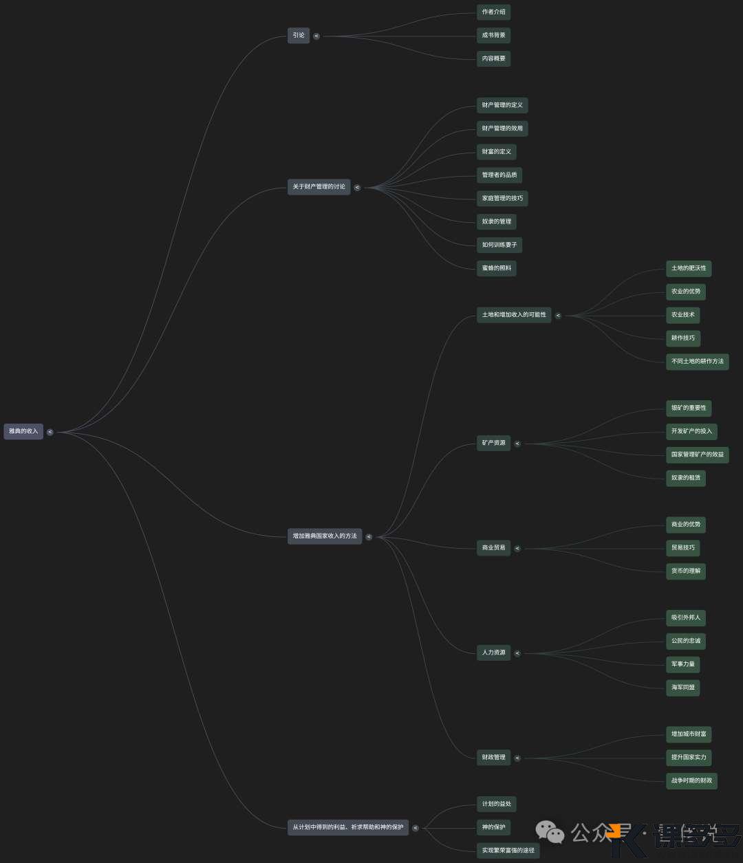Image resolution: width=743 pixels, height=863 pixels.
Task: Click the 实现繁荣富强的途径 node
Action: point(508,851)
